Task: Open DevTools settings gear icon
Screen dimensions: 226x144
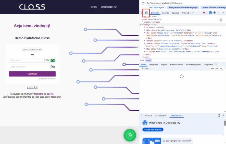Action: (215, 13)
